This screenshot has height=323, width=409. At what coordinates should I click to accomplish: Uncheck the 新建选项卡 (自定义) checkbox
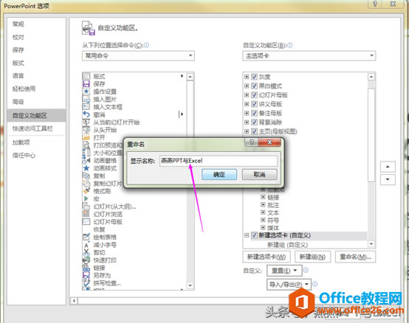[254, 235]
